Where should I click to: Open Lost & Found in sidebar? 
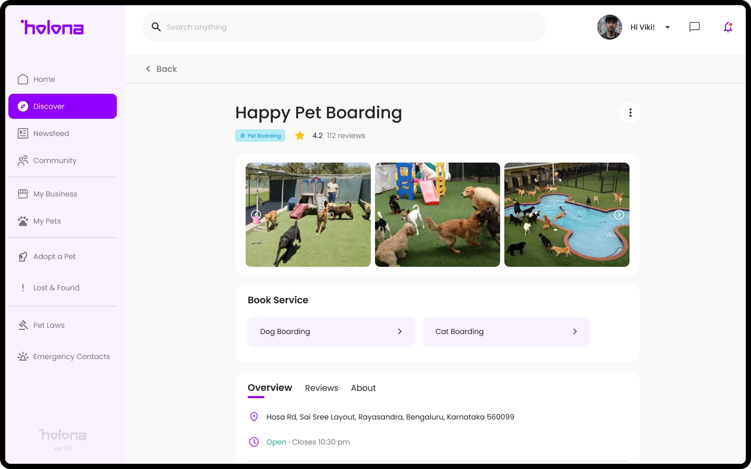[63, 288]
